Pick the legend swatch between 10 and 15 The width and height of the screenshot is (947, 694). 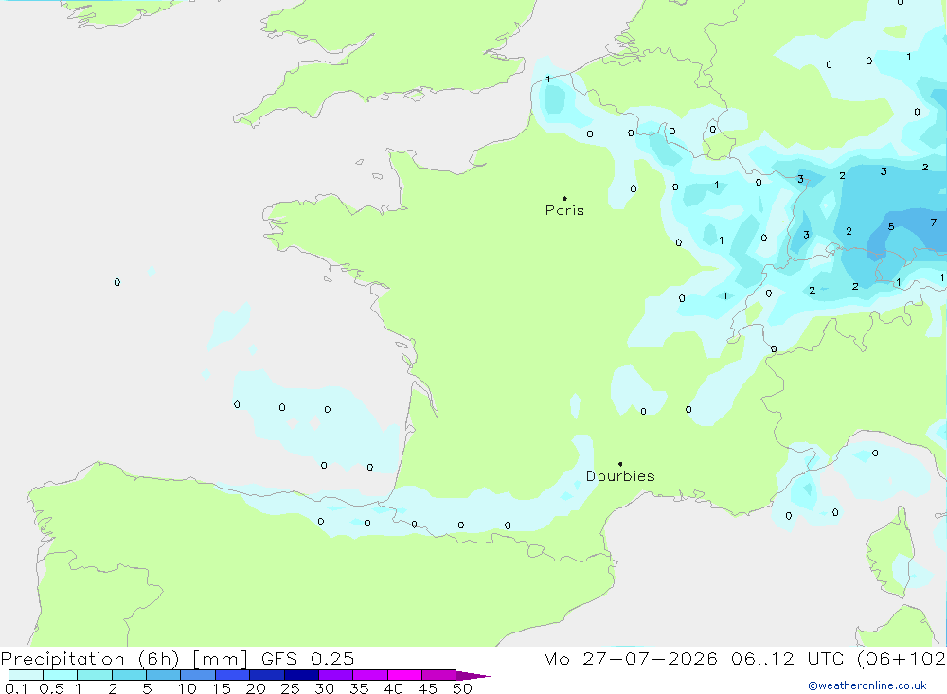tap(198, 675)
